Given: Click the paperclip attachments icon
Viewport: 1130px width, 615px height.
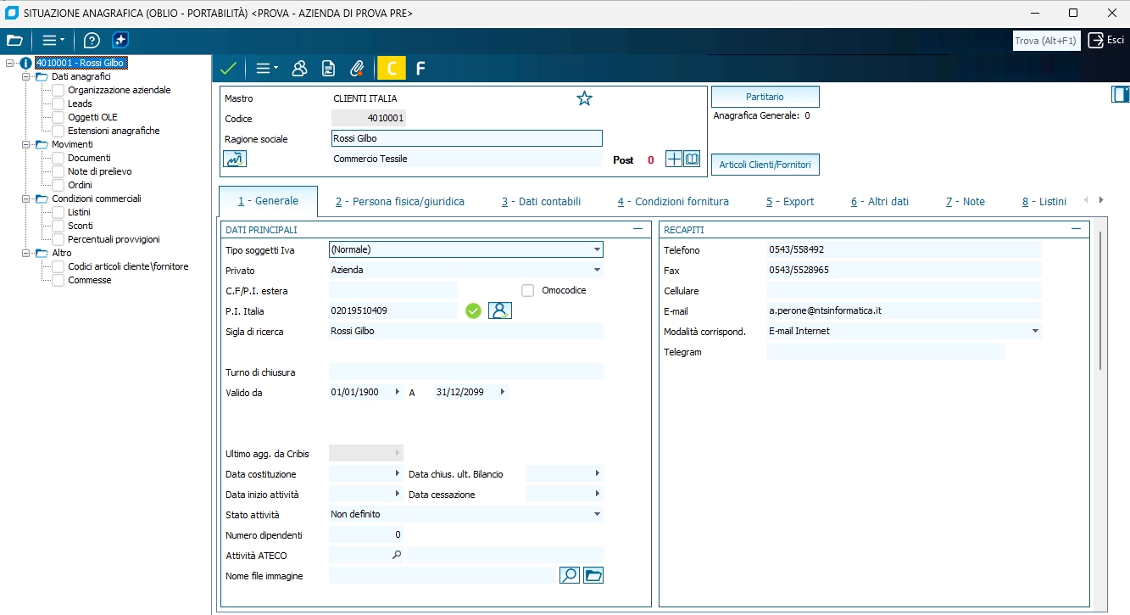Looking at the screenshot, I should 357,69.
